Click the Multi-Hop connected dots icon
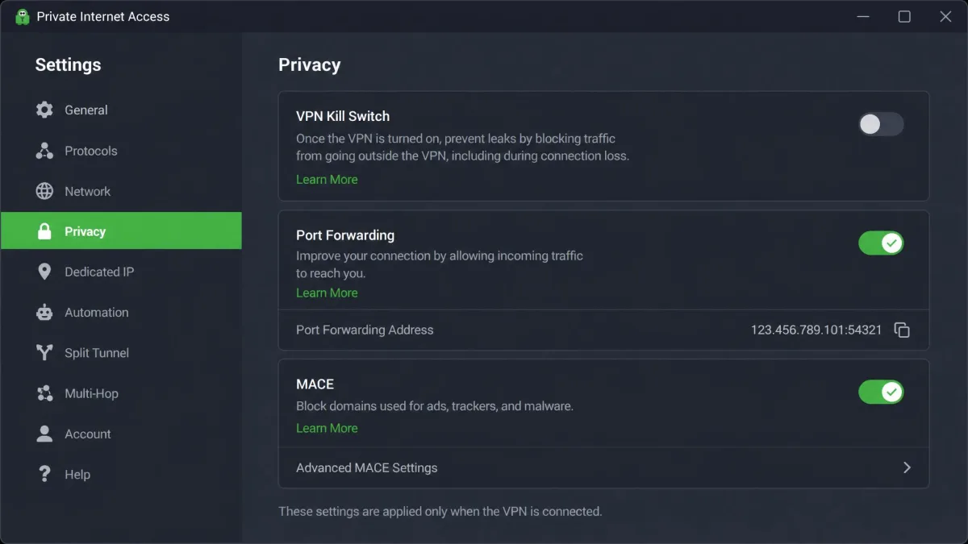Viewport: 968px width, 544px height. (44, 393)
